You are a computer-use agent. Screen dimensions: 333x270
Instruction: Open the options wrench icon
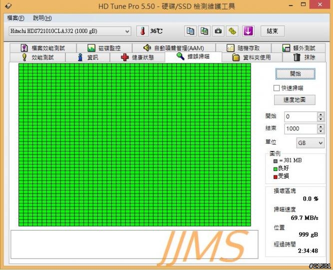(232, 31)
